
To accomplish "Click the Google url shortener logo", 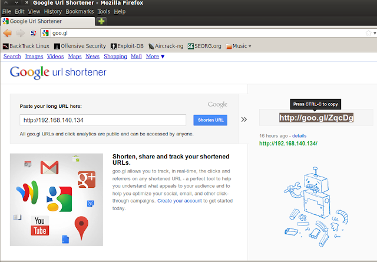I will coord(58,72).
